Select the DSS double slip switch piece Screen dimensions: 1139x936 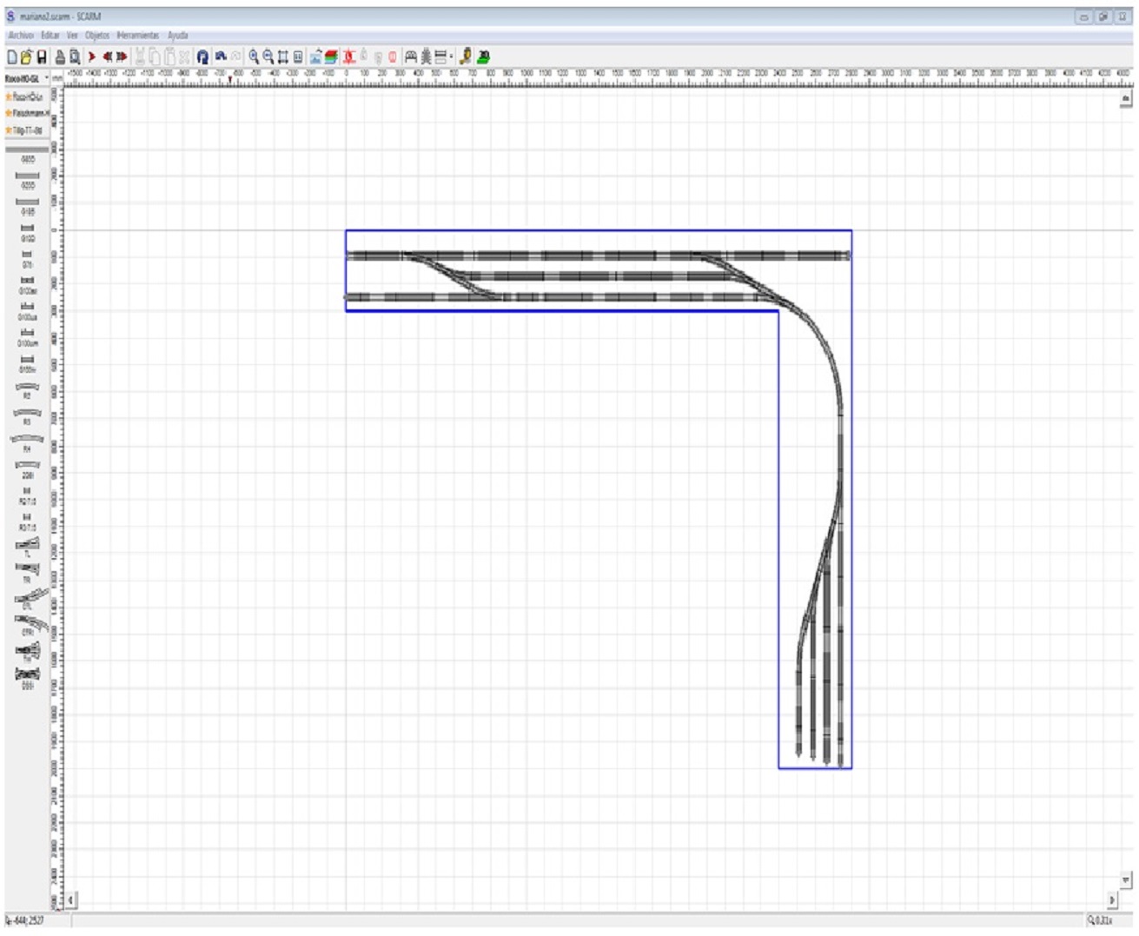pyautogui.click(x=27, y=677)
